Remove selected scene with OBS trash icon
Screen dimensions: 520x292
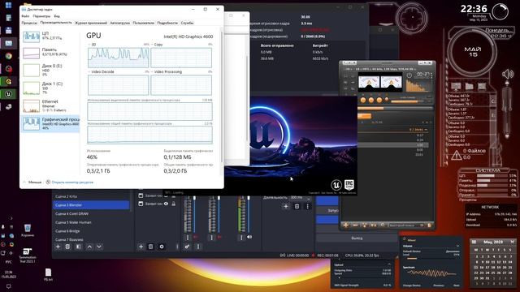pyautogui.click(x=67, y=247)
